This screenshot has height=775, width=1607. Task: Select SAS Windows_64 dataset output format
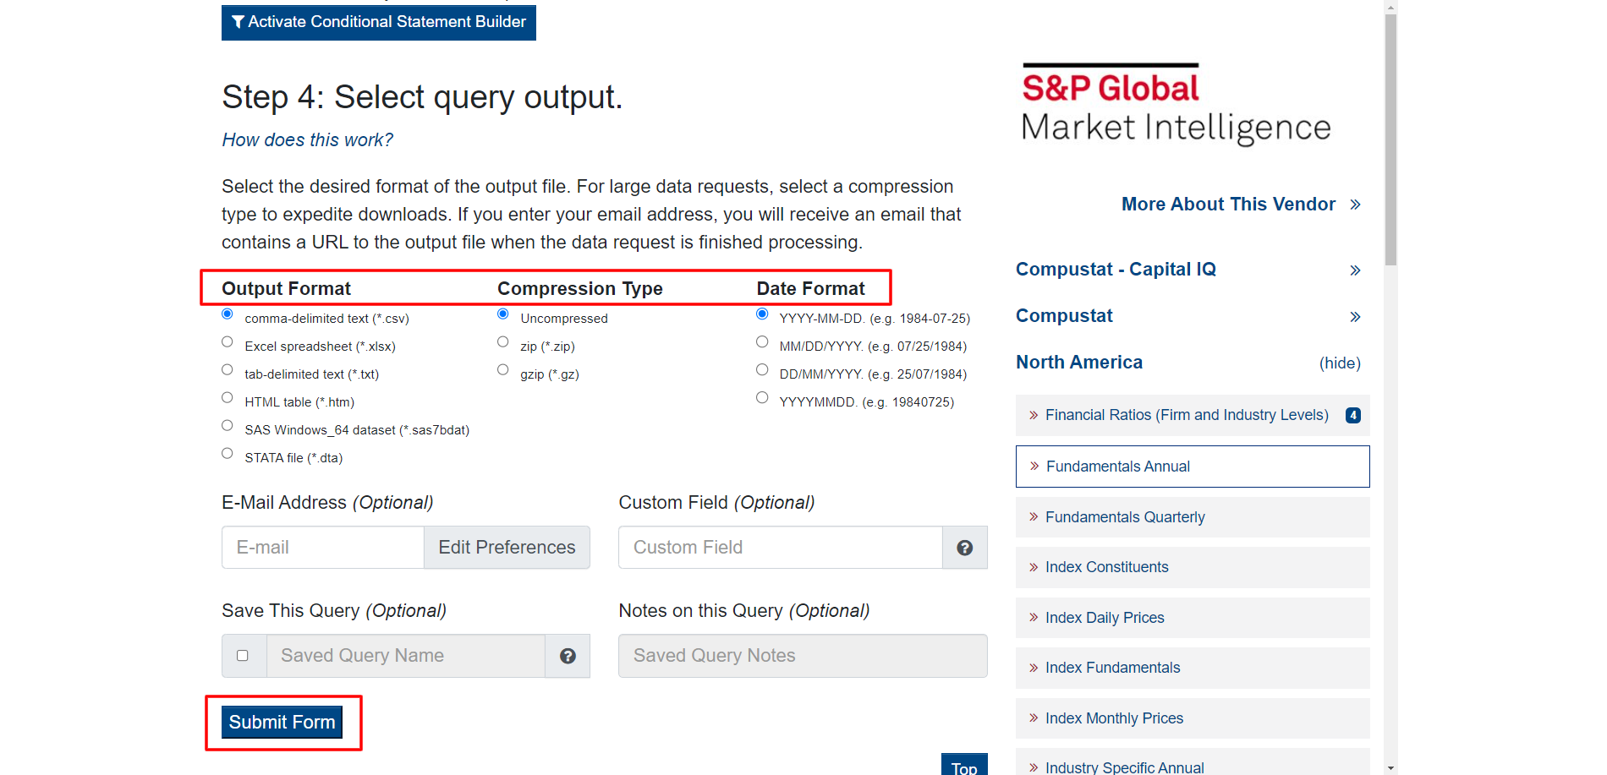click(x=228, y=426)
